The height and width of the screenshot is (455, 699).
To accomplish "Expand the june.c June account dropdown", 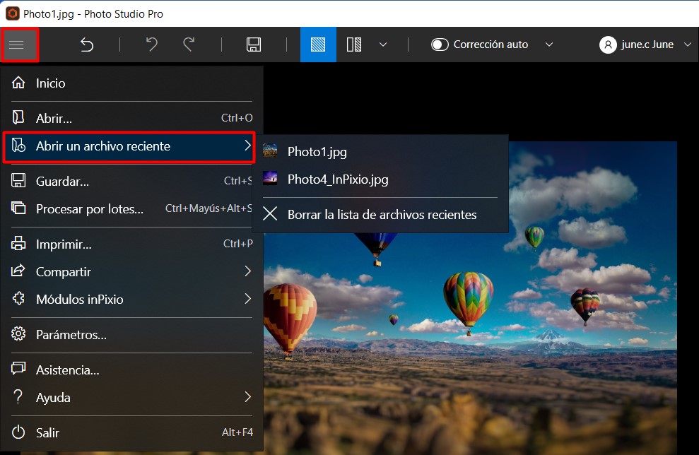I will (688, 45).
